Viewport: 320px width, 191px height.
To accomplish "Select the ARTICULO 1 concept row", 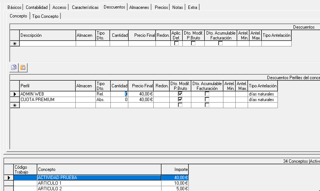I will 96,183.
